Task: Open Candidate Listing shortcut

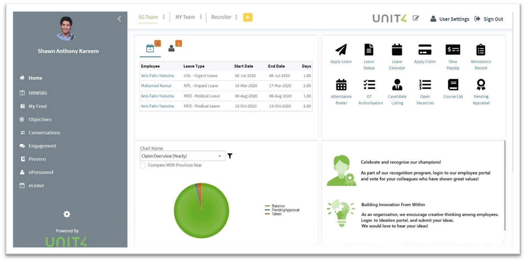Action: 397,92
